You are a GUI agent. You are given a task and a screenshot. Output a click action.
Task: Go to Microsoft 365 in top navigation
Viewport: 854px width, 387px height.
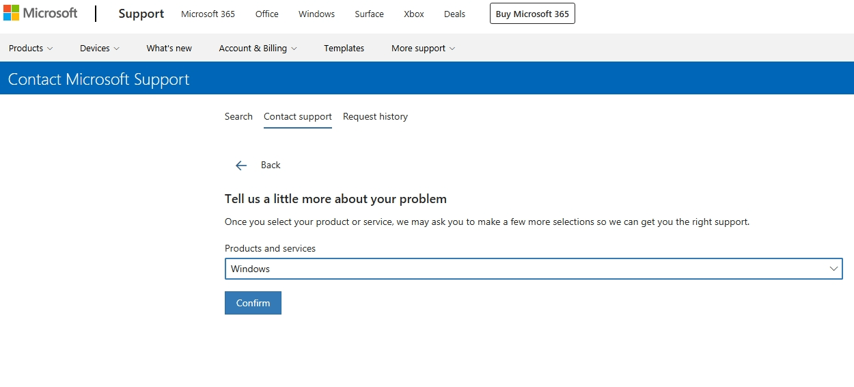pos(208,14)
